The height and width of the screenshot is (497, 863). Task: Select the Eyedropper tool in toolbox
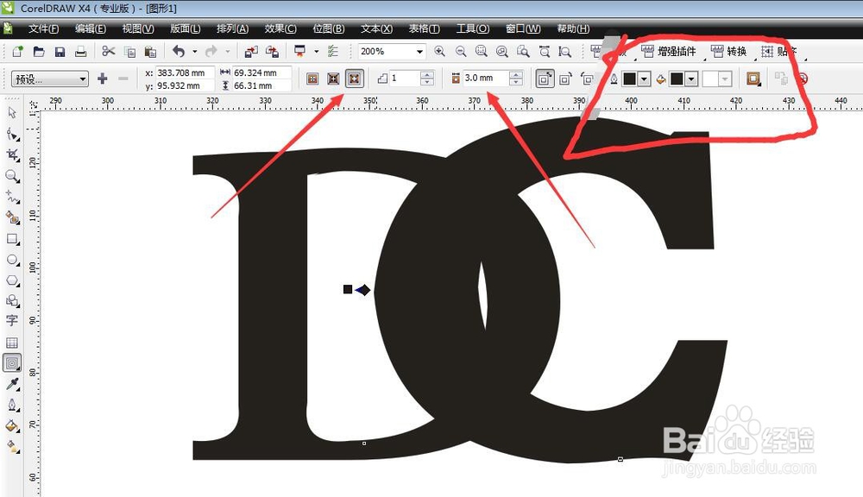(12, 384)
